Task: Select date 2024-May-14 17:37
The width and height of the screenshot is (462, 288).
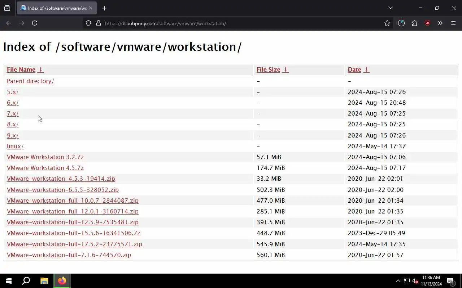Action: 377,146
